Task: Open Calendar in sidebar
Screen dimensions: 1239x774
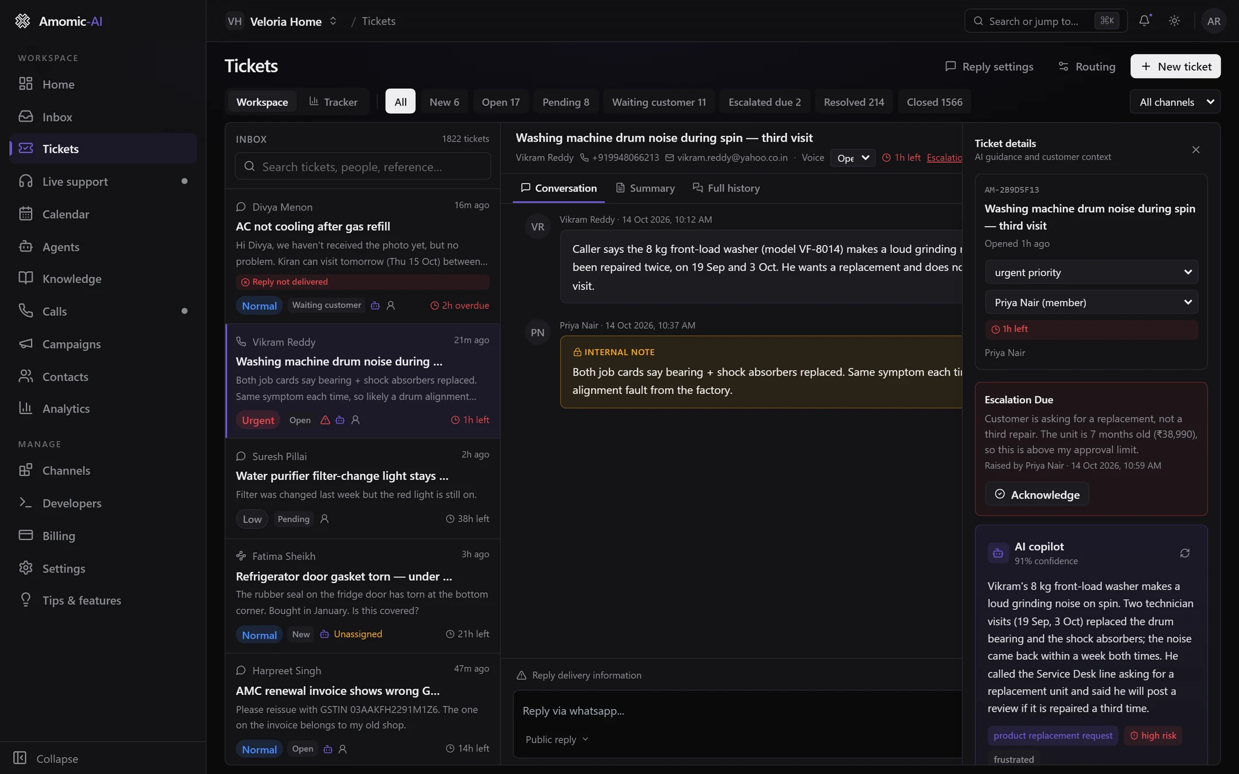Action: (103, 214)
